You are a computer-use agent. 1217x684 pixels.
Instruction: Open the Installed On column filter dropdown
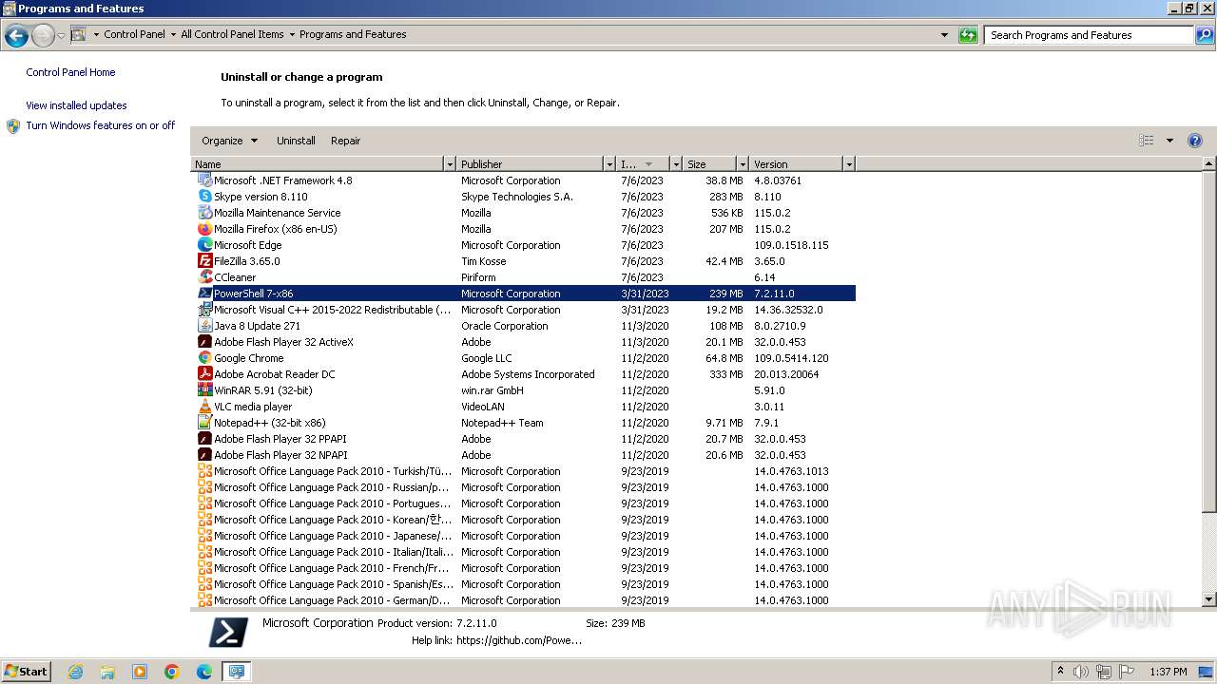click(x=676, y=164)
